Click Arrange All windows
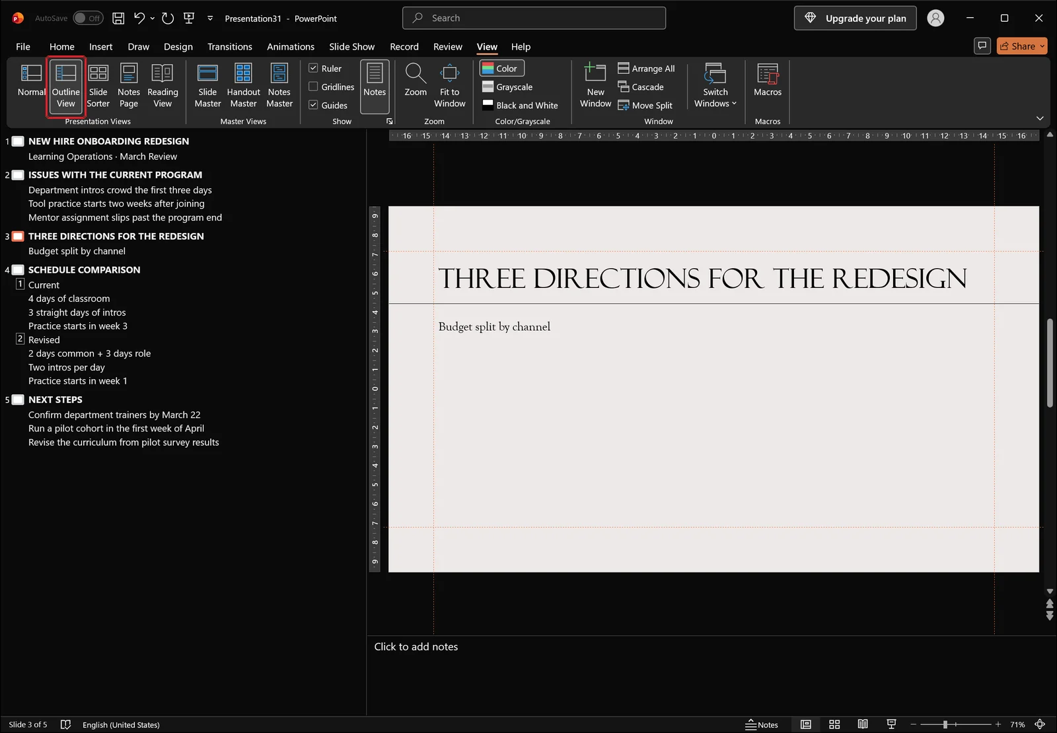The width and height of the screenshot is (1057, 733). pos(646,68)
